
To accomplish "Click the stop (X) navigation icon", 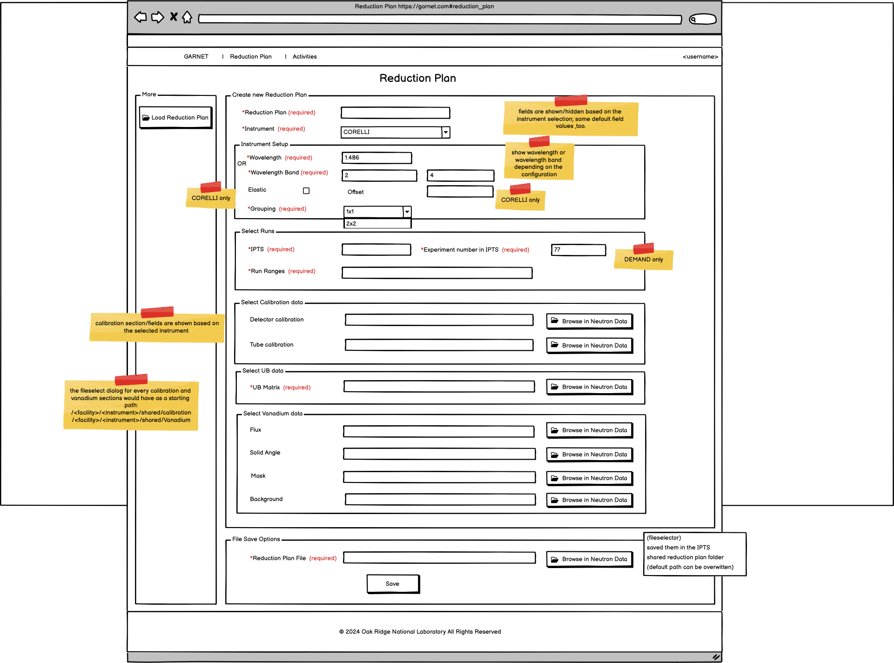I will pos(173,17).
